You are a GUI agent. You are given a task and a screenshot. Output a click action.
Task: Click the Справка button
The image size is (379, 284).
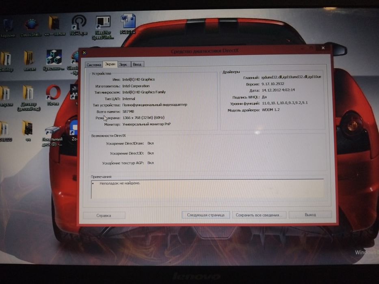104,215
